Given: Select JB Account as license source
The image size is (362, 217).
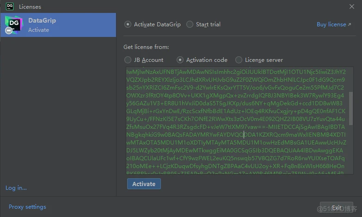Looking at the screenshot, I should tap(128, 60).
